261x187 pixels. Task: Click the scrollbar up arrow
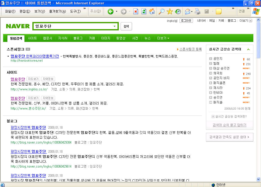[x=258, y=20]
